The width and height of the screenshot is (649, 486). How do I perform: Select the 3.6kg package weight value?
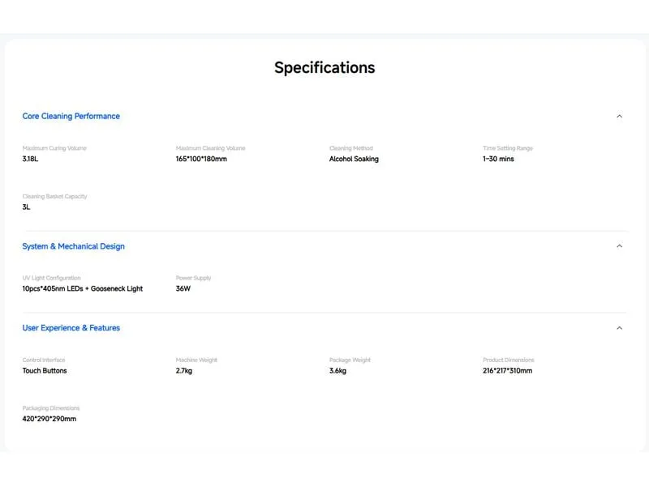tap(337, 371)
